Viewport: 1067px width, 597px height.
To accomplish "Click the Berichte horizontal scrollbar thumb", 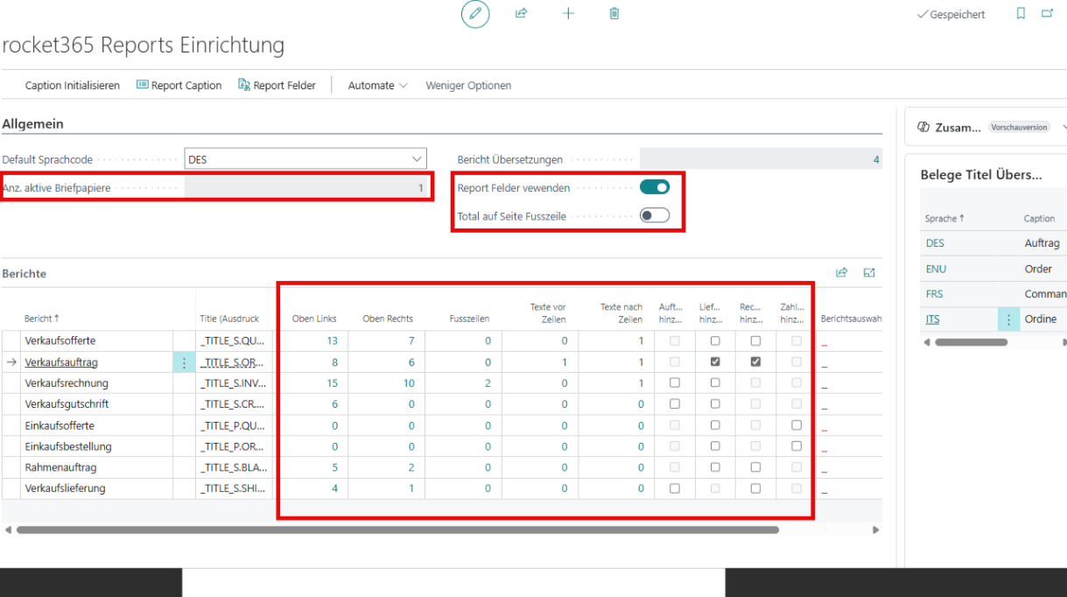I will coord(397,530).
